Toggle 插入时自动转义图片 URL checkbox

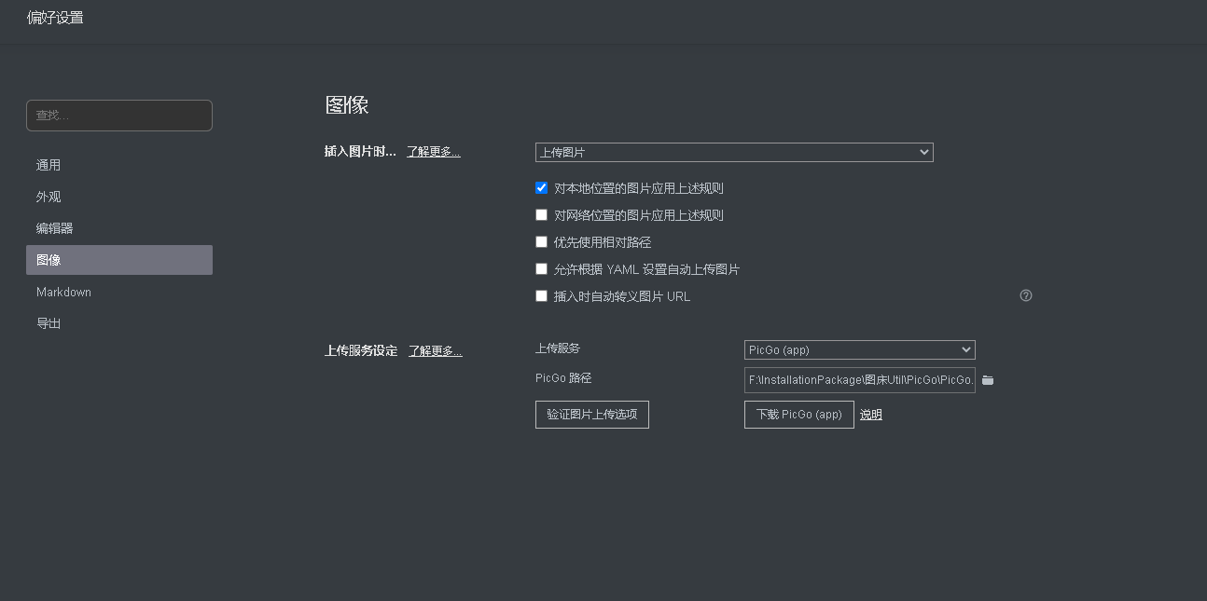pos(541,296)
